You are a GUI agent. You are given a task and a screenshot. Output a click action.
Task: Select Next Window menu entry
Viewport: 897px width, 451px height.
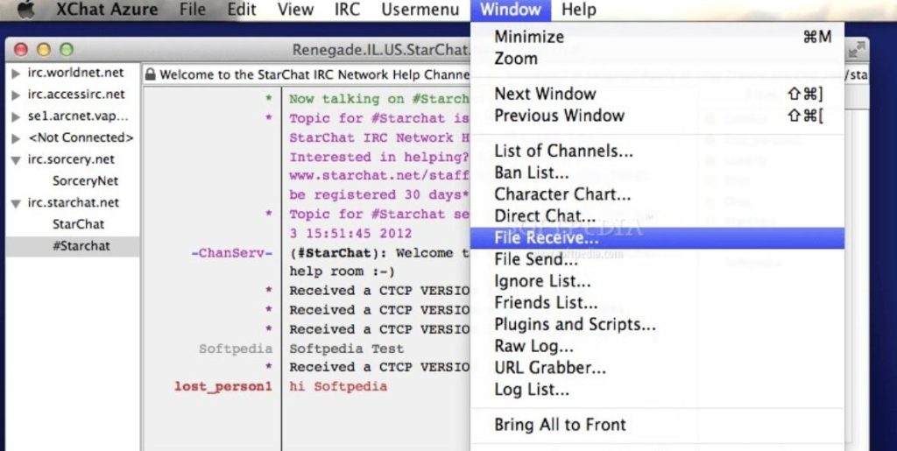coord(657,95)
